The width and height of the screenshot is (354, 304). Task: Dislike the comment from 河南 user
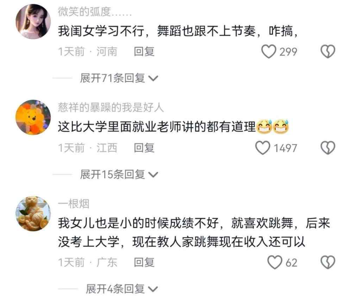[328, 52]
